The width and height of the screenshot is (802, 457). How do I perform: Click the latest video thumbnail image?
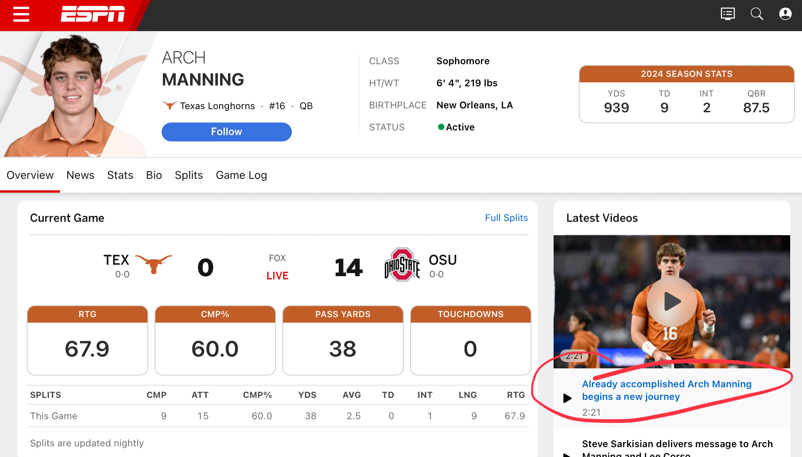(671, 302)
